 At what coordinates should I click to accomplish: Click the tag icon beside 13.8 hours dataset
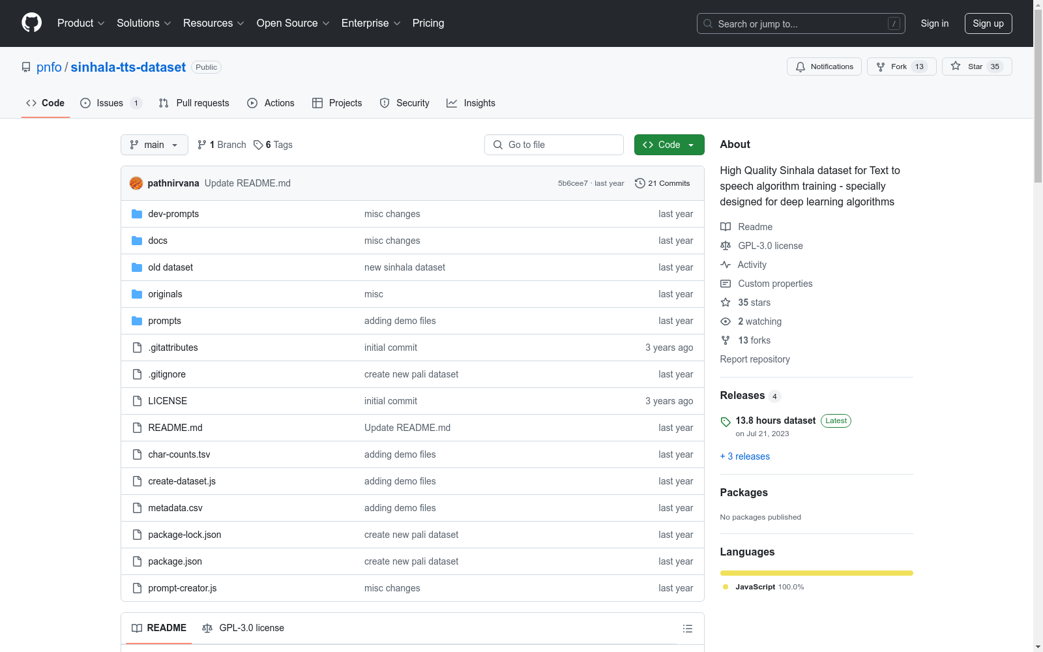[726, 422]
